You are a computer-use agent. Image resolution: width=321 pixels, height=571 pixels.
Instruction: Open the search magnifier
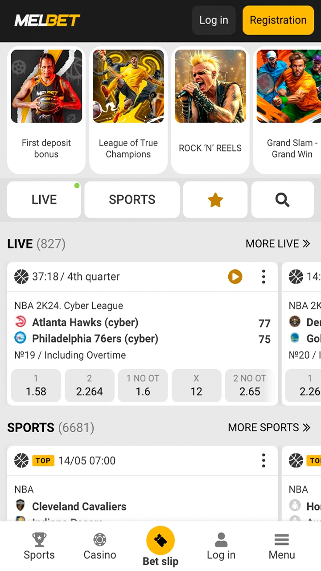(282, 199)
